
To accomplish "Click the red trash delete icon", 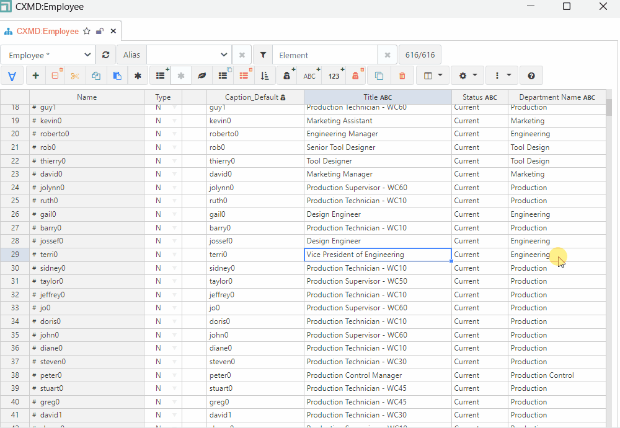I will (402, 76).
